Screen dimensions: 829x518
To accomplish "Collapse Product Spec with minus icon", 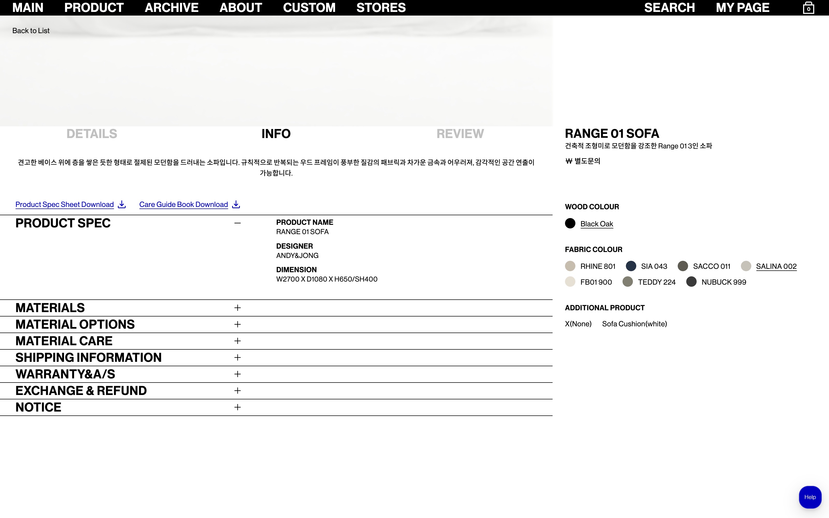I will coord(237,223).
